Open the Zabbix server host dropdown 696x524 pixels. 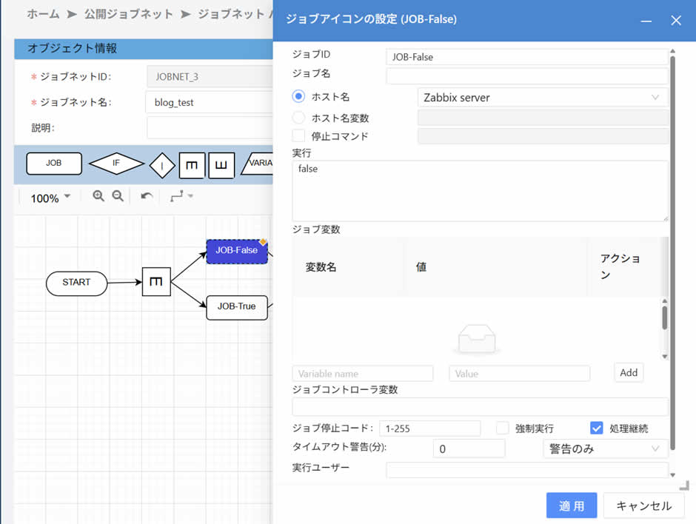[542, 98]
